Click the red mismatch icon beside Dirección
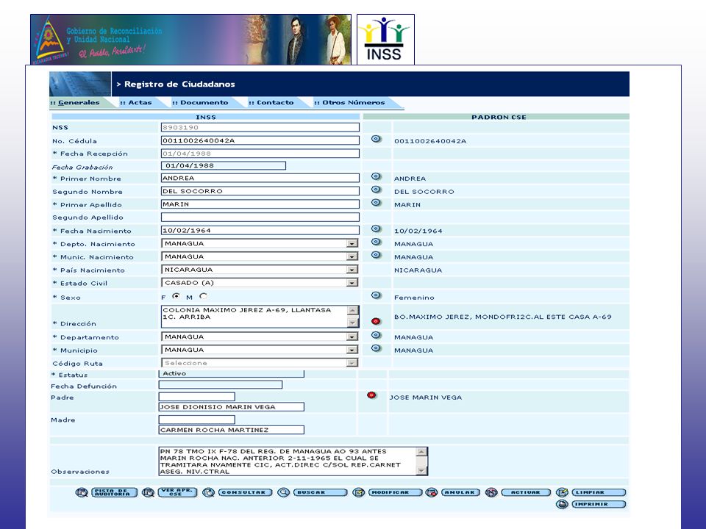 coord(376,321)
